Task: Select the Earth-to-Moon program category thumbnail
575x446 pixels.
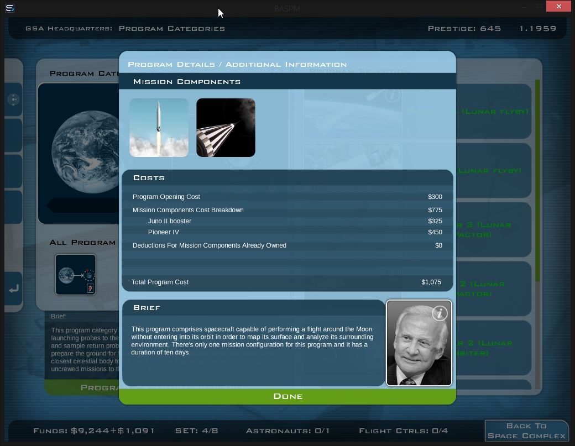Action: tap(76, 275)
